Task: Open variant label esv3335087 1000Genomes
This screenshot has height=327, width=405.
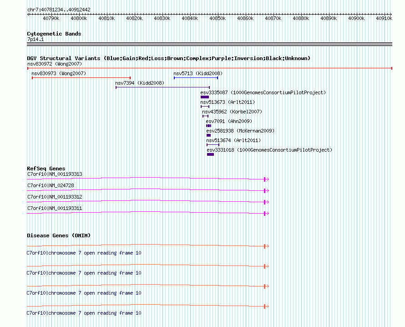Action: click(x=263, y=93)
